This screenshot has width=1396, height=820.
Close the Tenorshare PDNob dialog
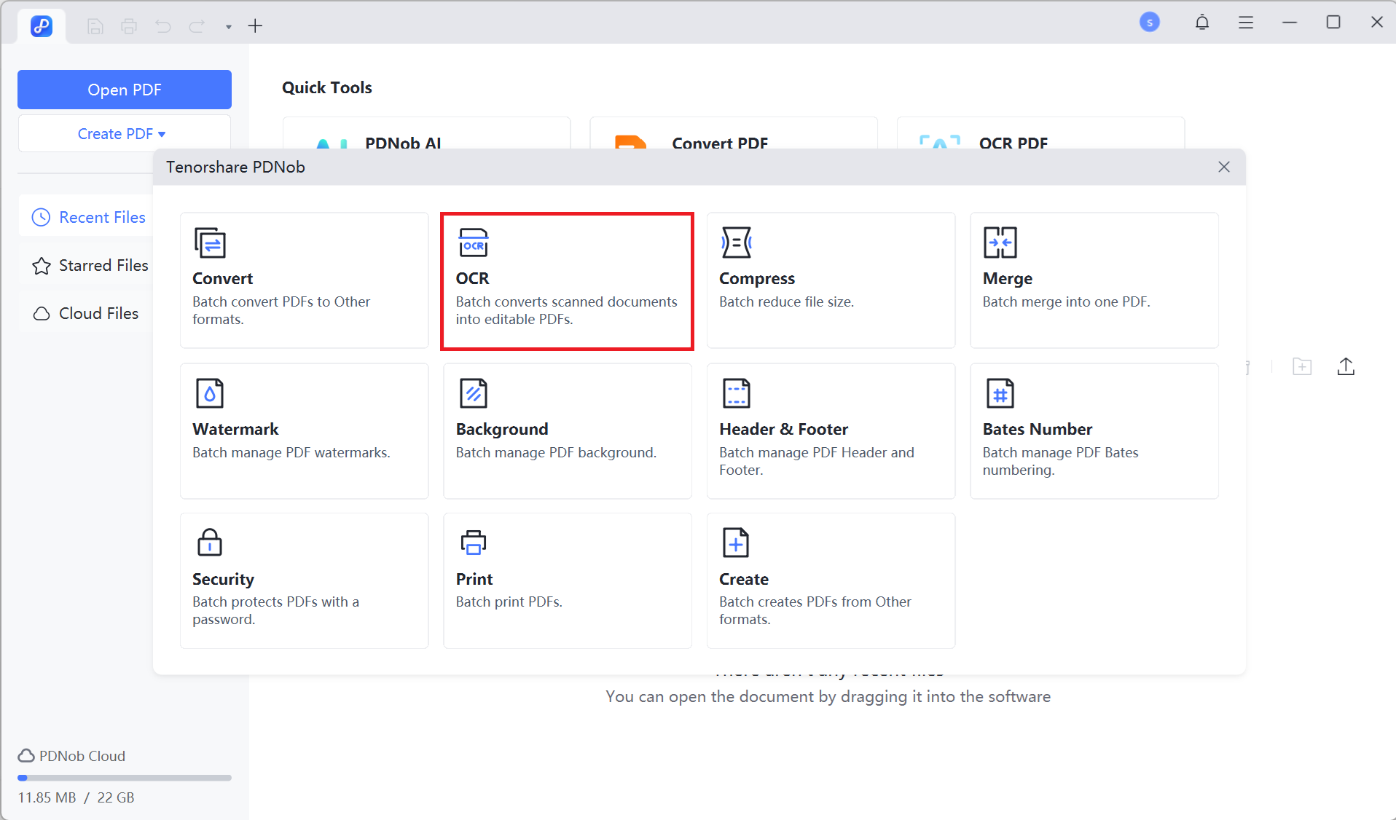(x=1224, y=167)
